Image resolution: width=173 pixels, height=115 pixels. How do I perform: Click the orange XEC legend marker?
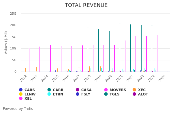pos(134,90)
